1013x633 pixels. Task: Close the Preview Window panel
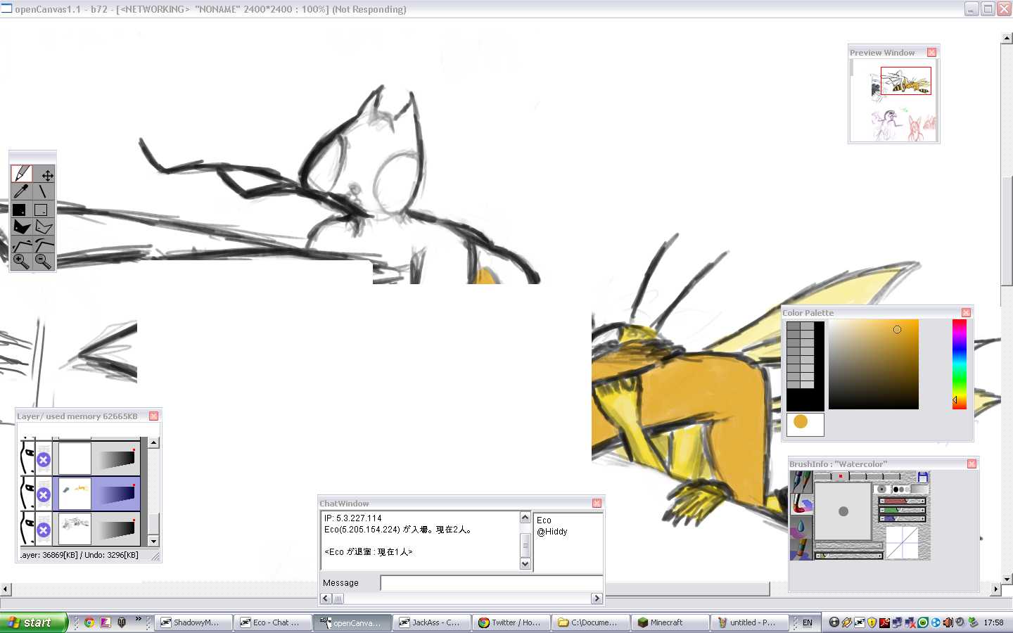[931, 53]
